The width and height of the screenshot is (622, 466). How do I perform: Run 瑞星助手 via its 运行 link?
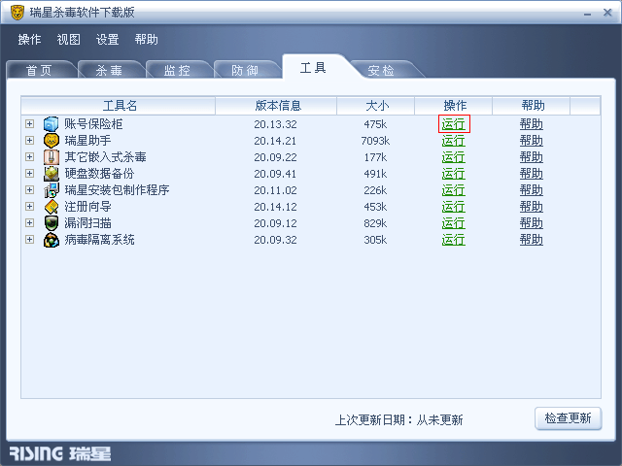coord(453,141)
